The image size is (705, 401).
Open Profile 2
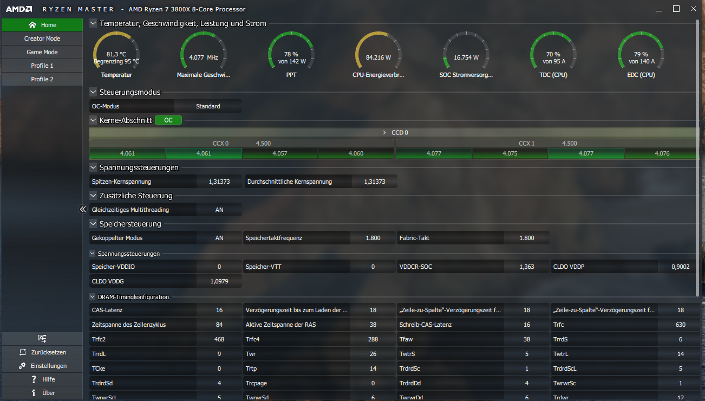[x=42, y=79]
